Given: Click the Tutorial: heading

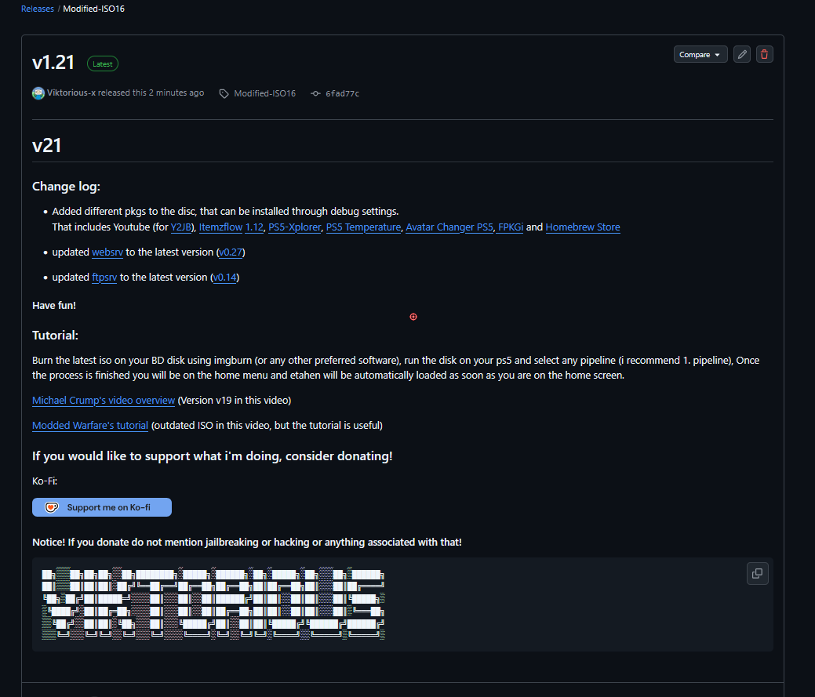Looking at the screenshot, I should [x=55, y=336].
